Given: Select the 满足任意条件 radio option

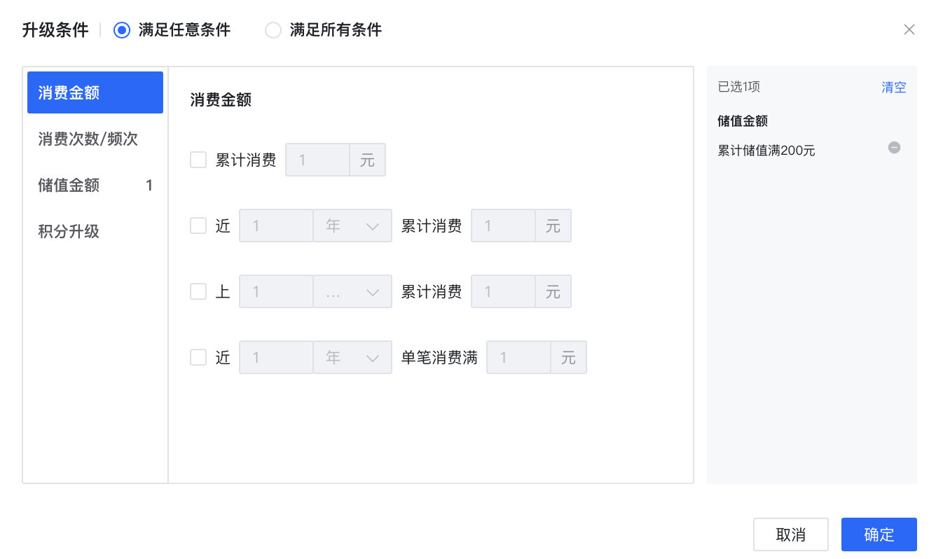Looking at the screenshot, I should point(122,30).
